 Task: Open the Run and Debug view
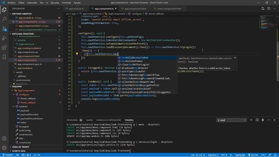(x=4, y=38)
